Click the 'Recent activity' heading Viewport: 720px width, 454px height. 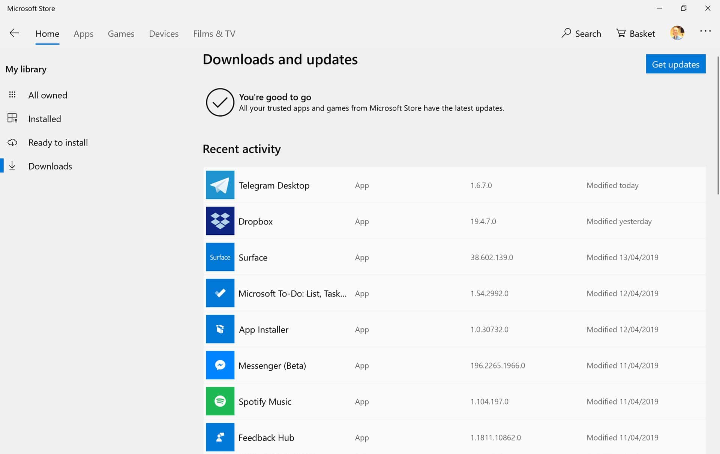[x=241, y=149]
